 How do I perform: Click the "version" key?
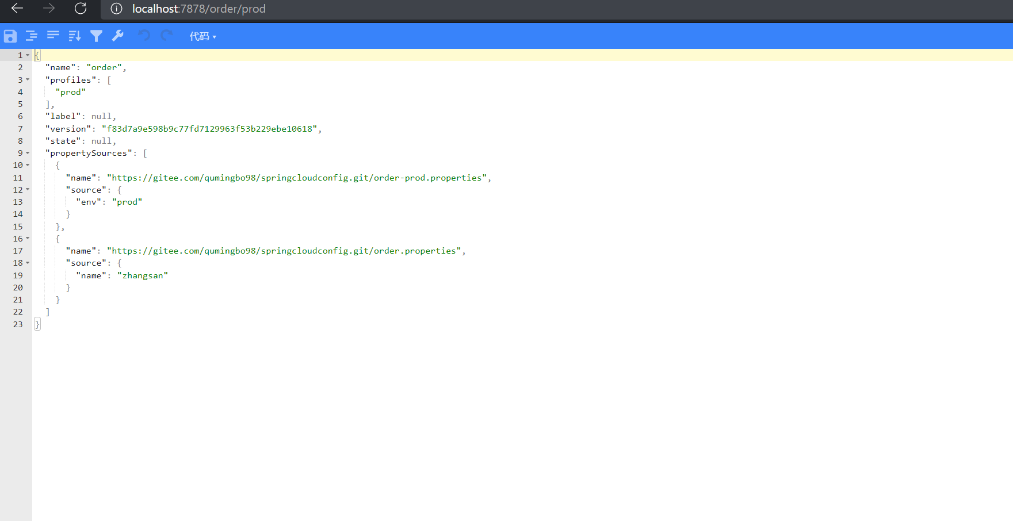coord(68,129)
